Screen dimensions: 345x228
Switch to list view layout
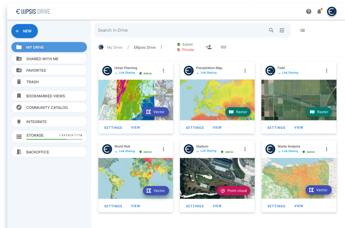point(302,30)
